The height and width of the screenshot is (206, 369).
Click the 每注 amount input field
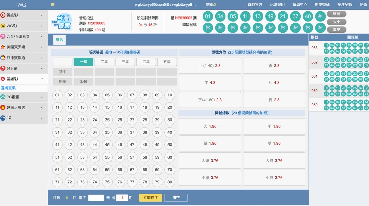96,198
